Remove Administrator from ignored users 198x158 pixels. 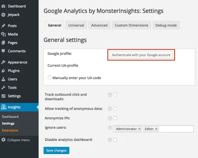(140, 129)
